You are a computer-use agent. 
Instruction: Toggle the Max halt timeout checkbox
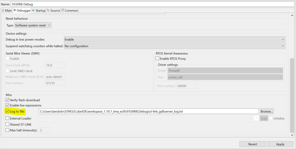point(7,130)
